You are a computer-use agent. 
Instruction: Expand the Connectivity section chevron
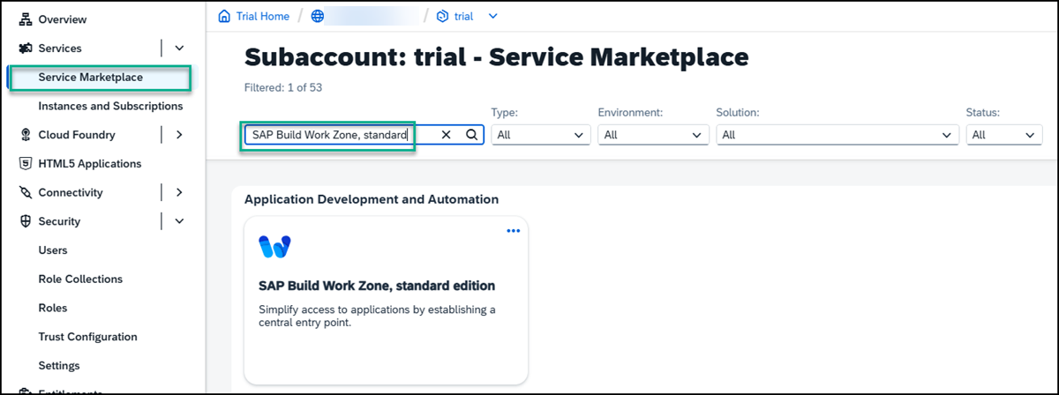pyautogui.click(x=179, y=192)
